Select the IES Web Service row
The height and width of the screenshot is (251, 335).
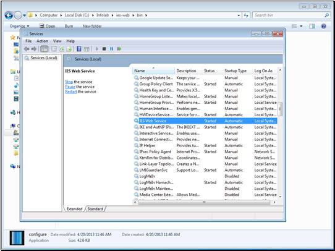pyautogui.click(x=205, y=121)
